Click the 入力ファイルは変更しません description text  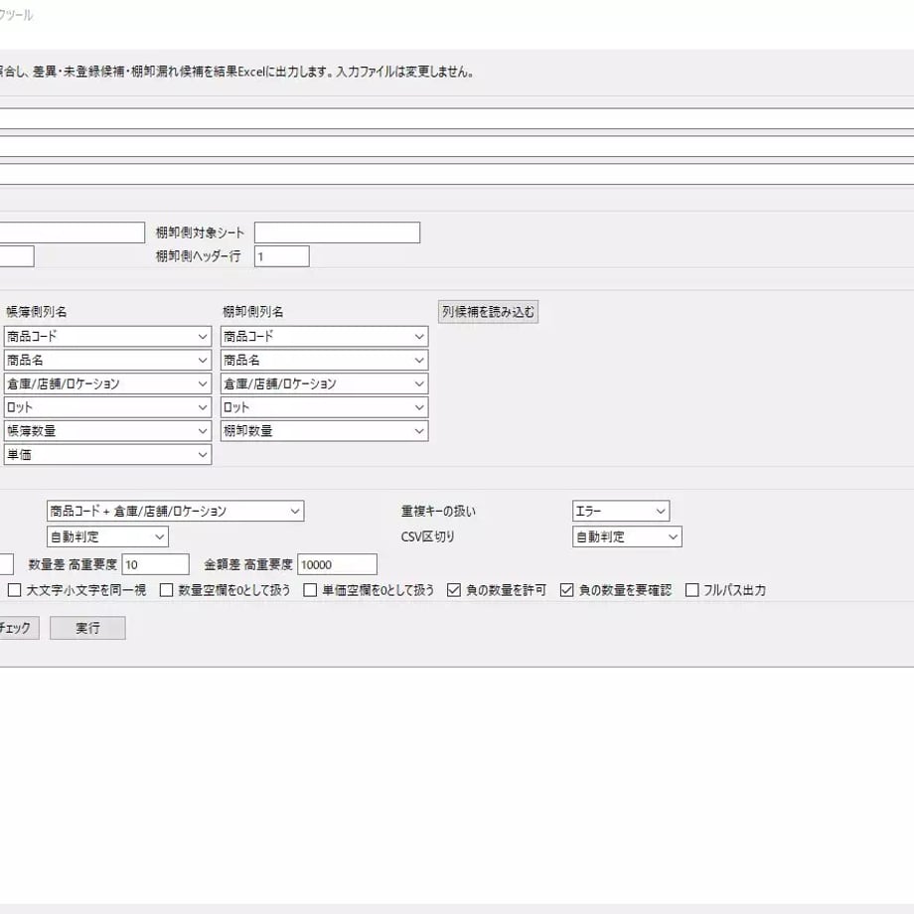point(405,72)
